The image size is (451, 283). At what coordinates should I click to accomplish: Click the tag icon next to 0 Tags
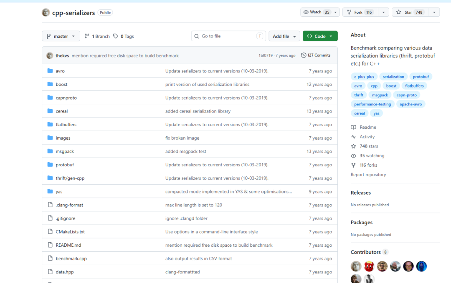pyautogui.click(x=116, y=36)
